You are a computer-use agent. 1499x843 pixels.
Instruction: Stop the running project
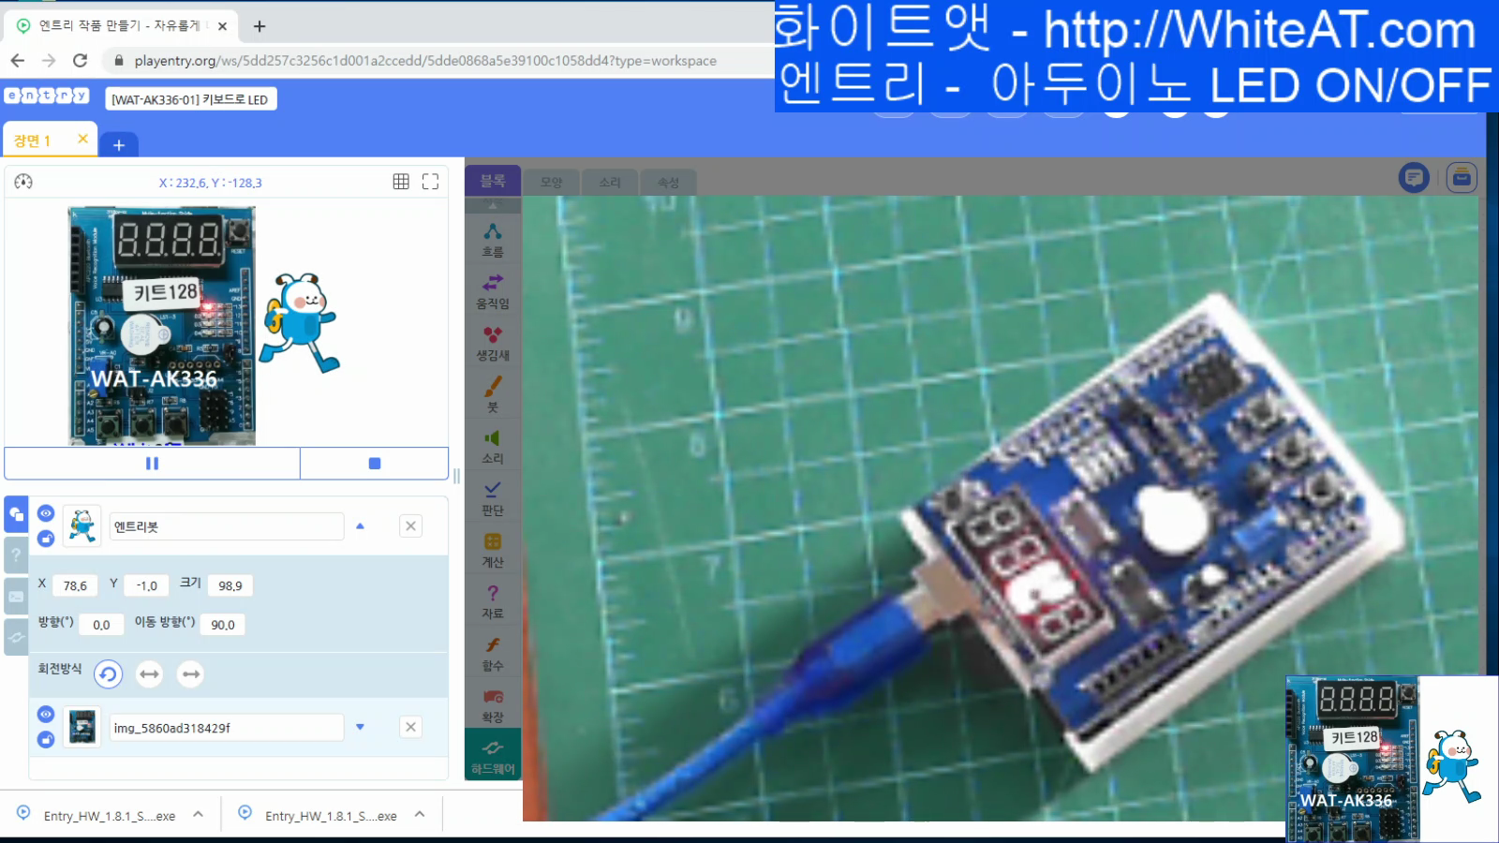[x=375, y=463]
